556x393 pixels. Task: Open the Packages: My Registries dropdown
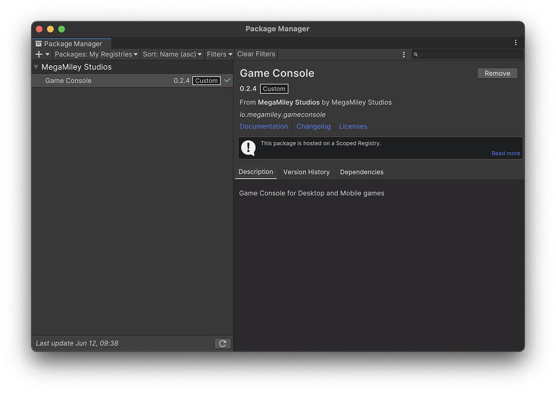coord(96,54)
